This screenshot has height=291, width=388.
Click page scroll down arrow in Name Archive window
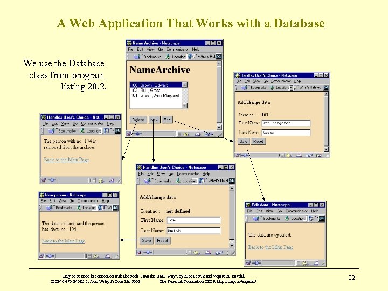click(x=219, y=127)
